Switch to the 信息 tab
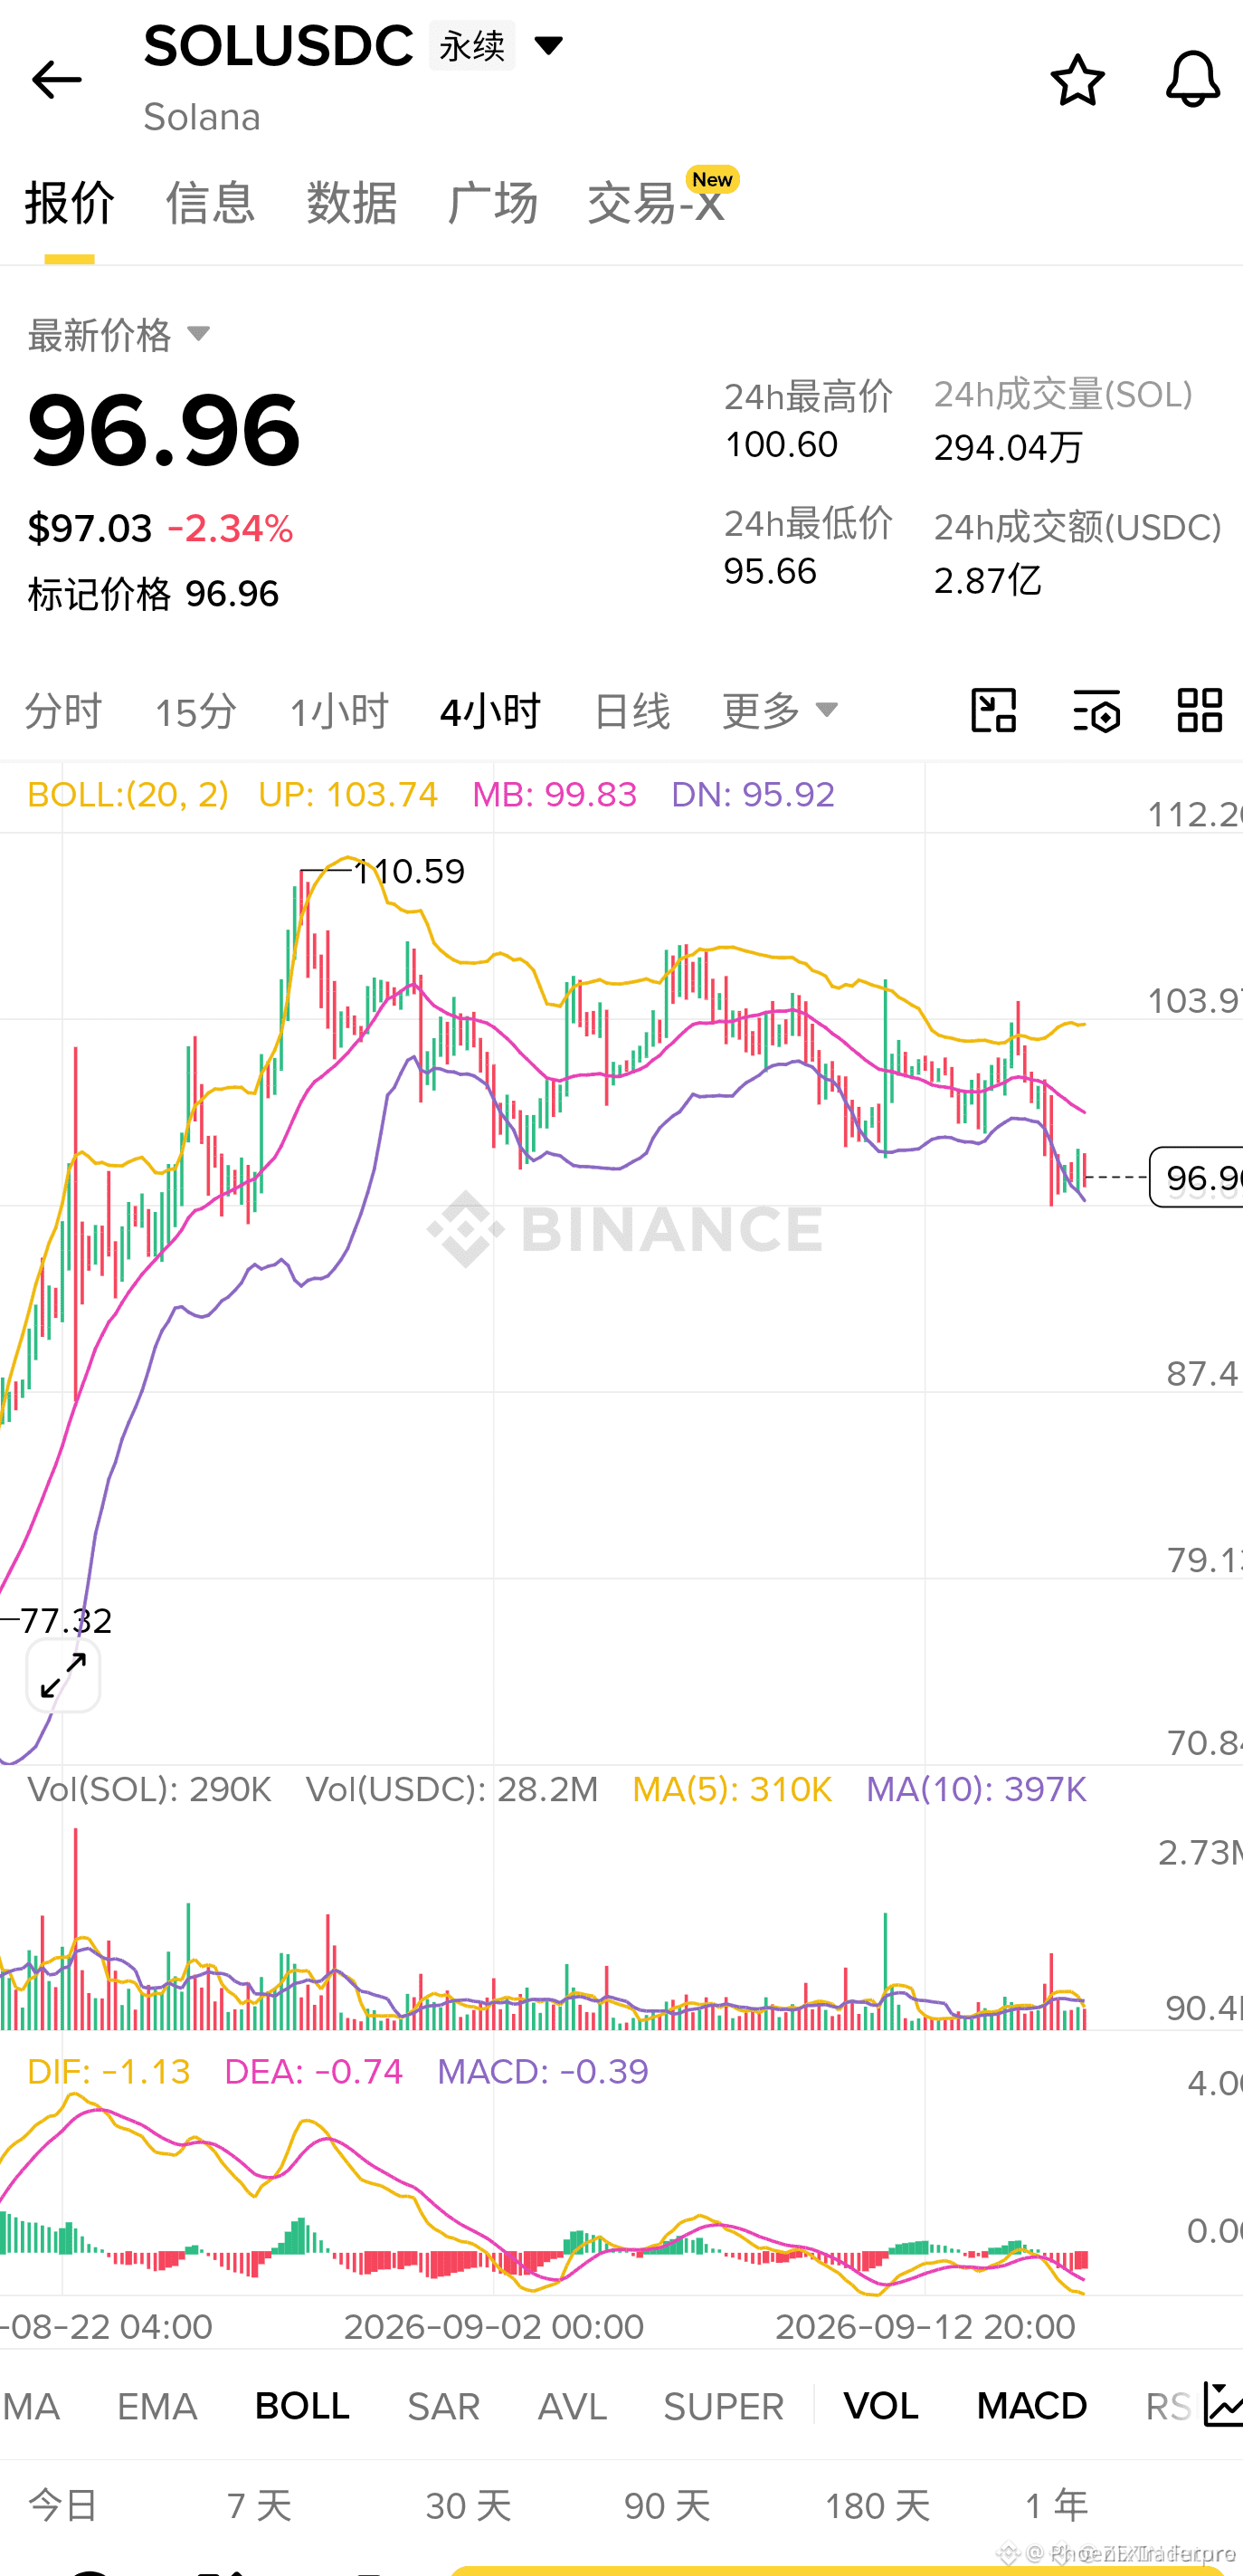Image resolution: width=1243 pixels, height=2576 pixels. pyautogui.click(x=211, y=203)
